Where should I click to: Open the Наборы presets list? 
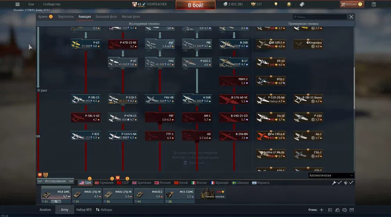[x=104, y=210]
